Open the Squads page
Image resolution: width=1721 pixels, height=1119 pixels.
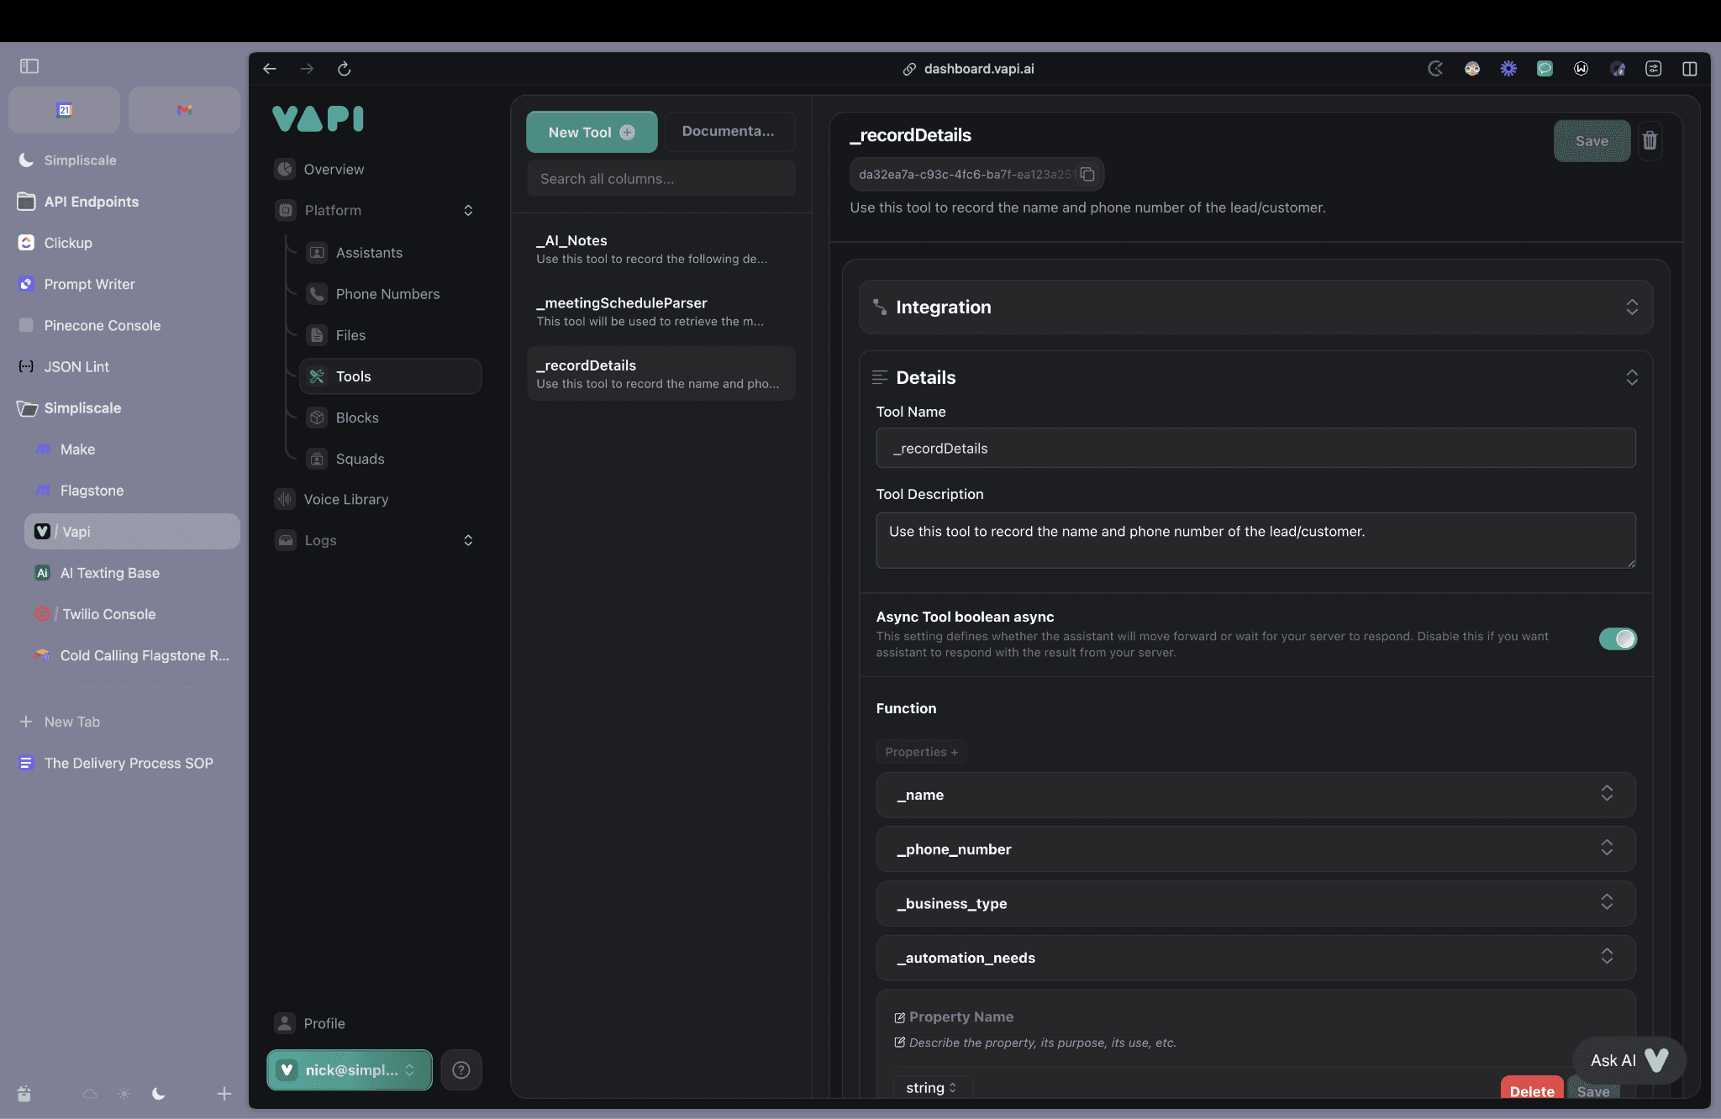coord(360,459)
